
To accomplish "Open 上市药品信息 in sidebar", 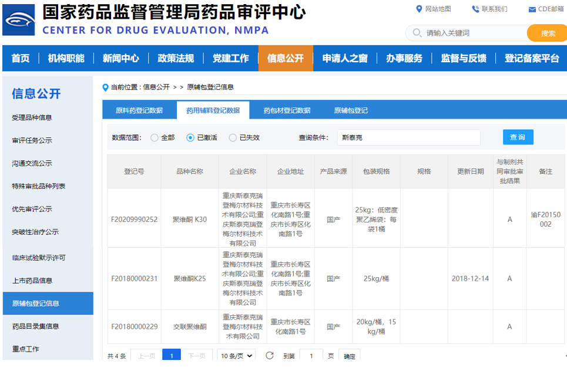I will 32,281.
